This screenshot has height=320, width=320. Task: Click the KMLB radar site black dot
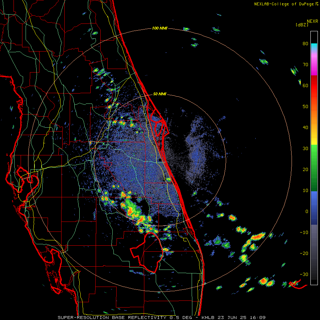(159, 160)
